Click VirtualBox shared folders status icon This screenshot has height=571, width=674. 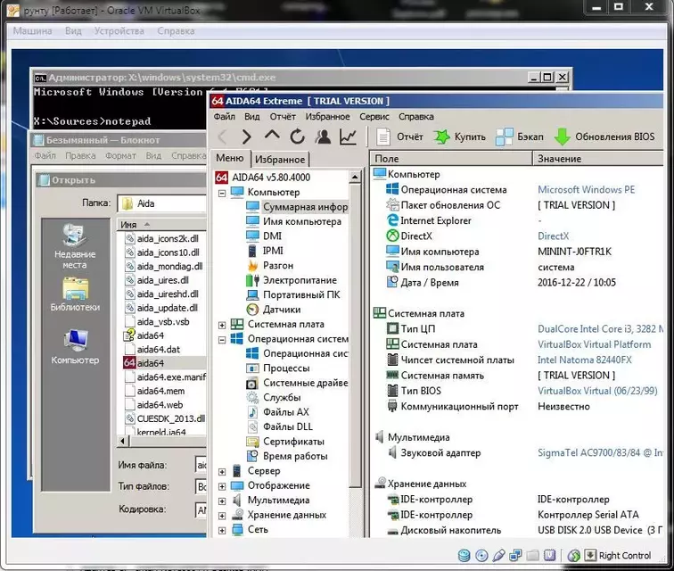point(532,556)
